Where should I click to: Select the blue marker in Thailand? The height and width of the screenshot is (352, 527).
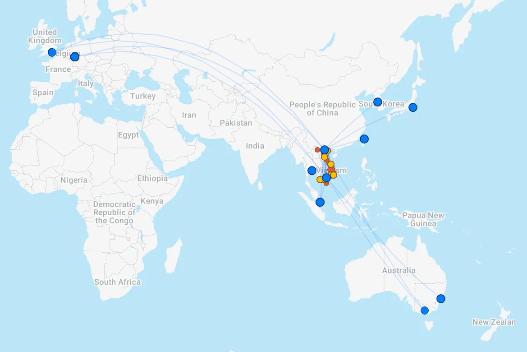(312, 171)
